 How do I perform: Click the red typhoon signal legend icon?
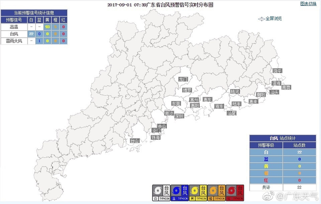pyautogui.click(x=235, y=193)
